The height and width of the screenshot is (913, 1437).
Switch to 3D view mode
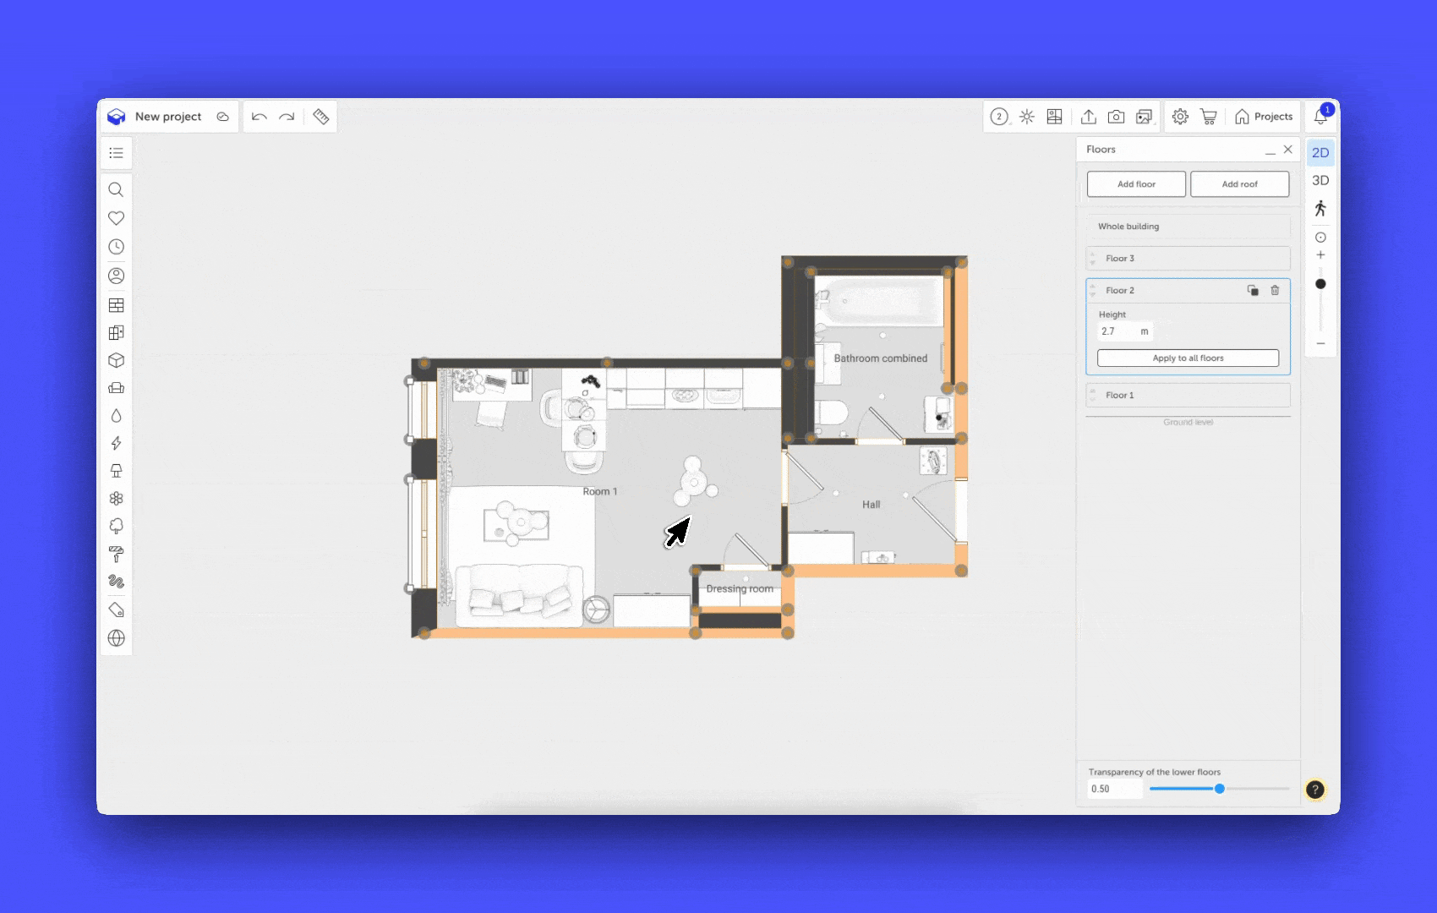click(1320, 180)
